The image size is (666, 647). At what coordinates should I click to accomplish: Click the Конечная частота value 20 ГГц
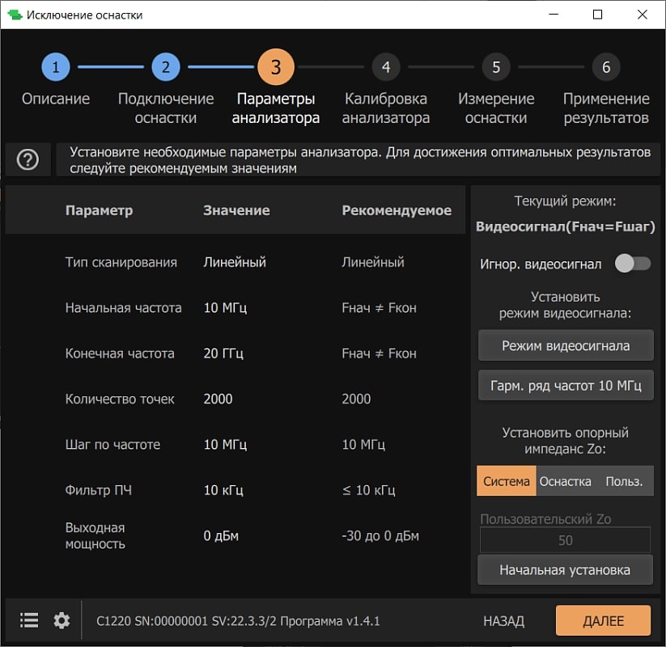point(223,353)
